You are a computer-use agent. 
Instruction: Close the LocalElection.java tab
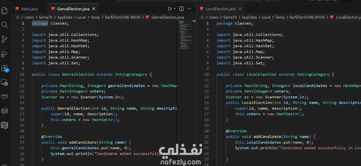240,9
